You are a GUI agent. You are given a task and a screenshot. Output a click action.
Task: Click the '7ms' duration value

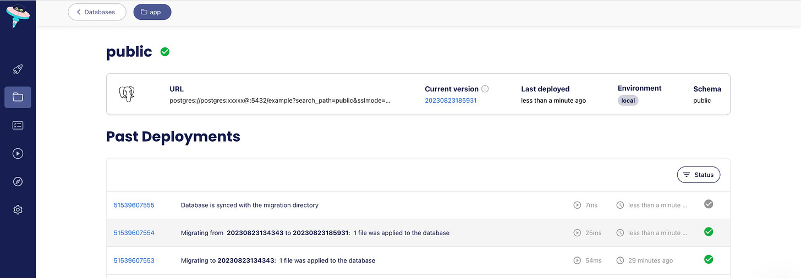click(x=591, y=205)
